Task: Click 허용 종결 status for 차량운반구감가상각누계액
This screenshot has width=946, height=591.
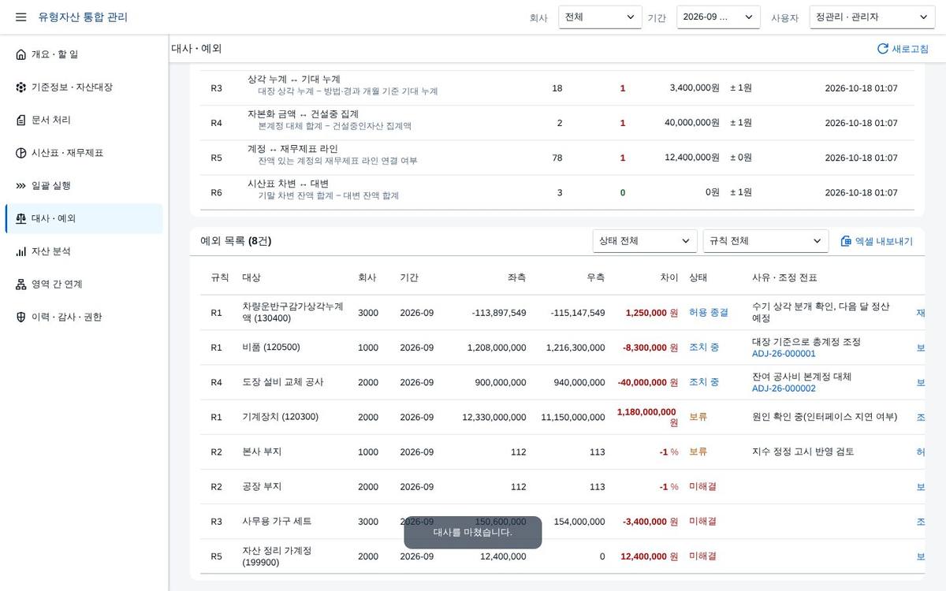Action: pos(709,313)
